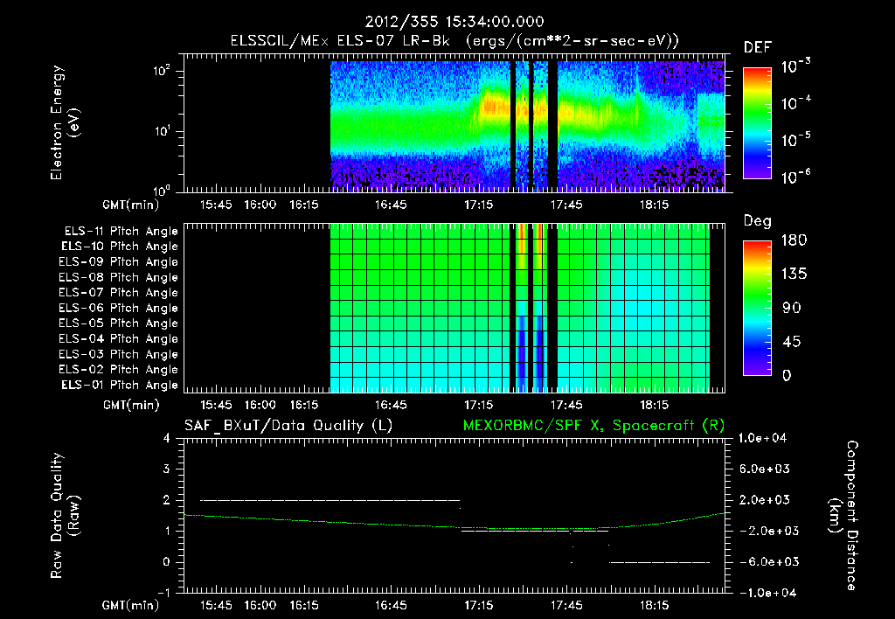
Task: Click the green MEXORBMC/SPF X, Spacecraft (R) legend
Action: [x=593, y=426]
